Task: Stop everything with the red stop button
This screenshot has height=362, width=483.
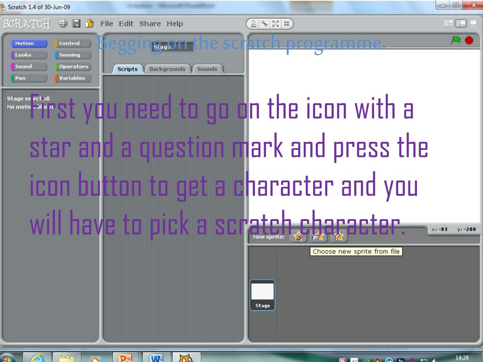Action: [x=469, y=41]
